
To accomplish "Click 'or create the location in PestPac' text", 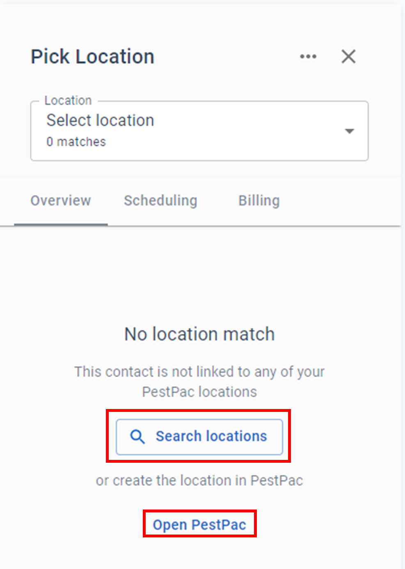I will click(199, 480).
